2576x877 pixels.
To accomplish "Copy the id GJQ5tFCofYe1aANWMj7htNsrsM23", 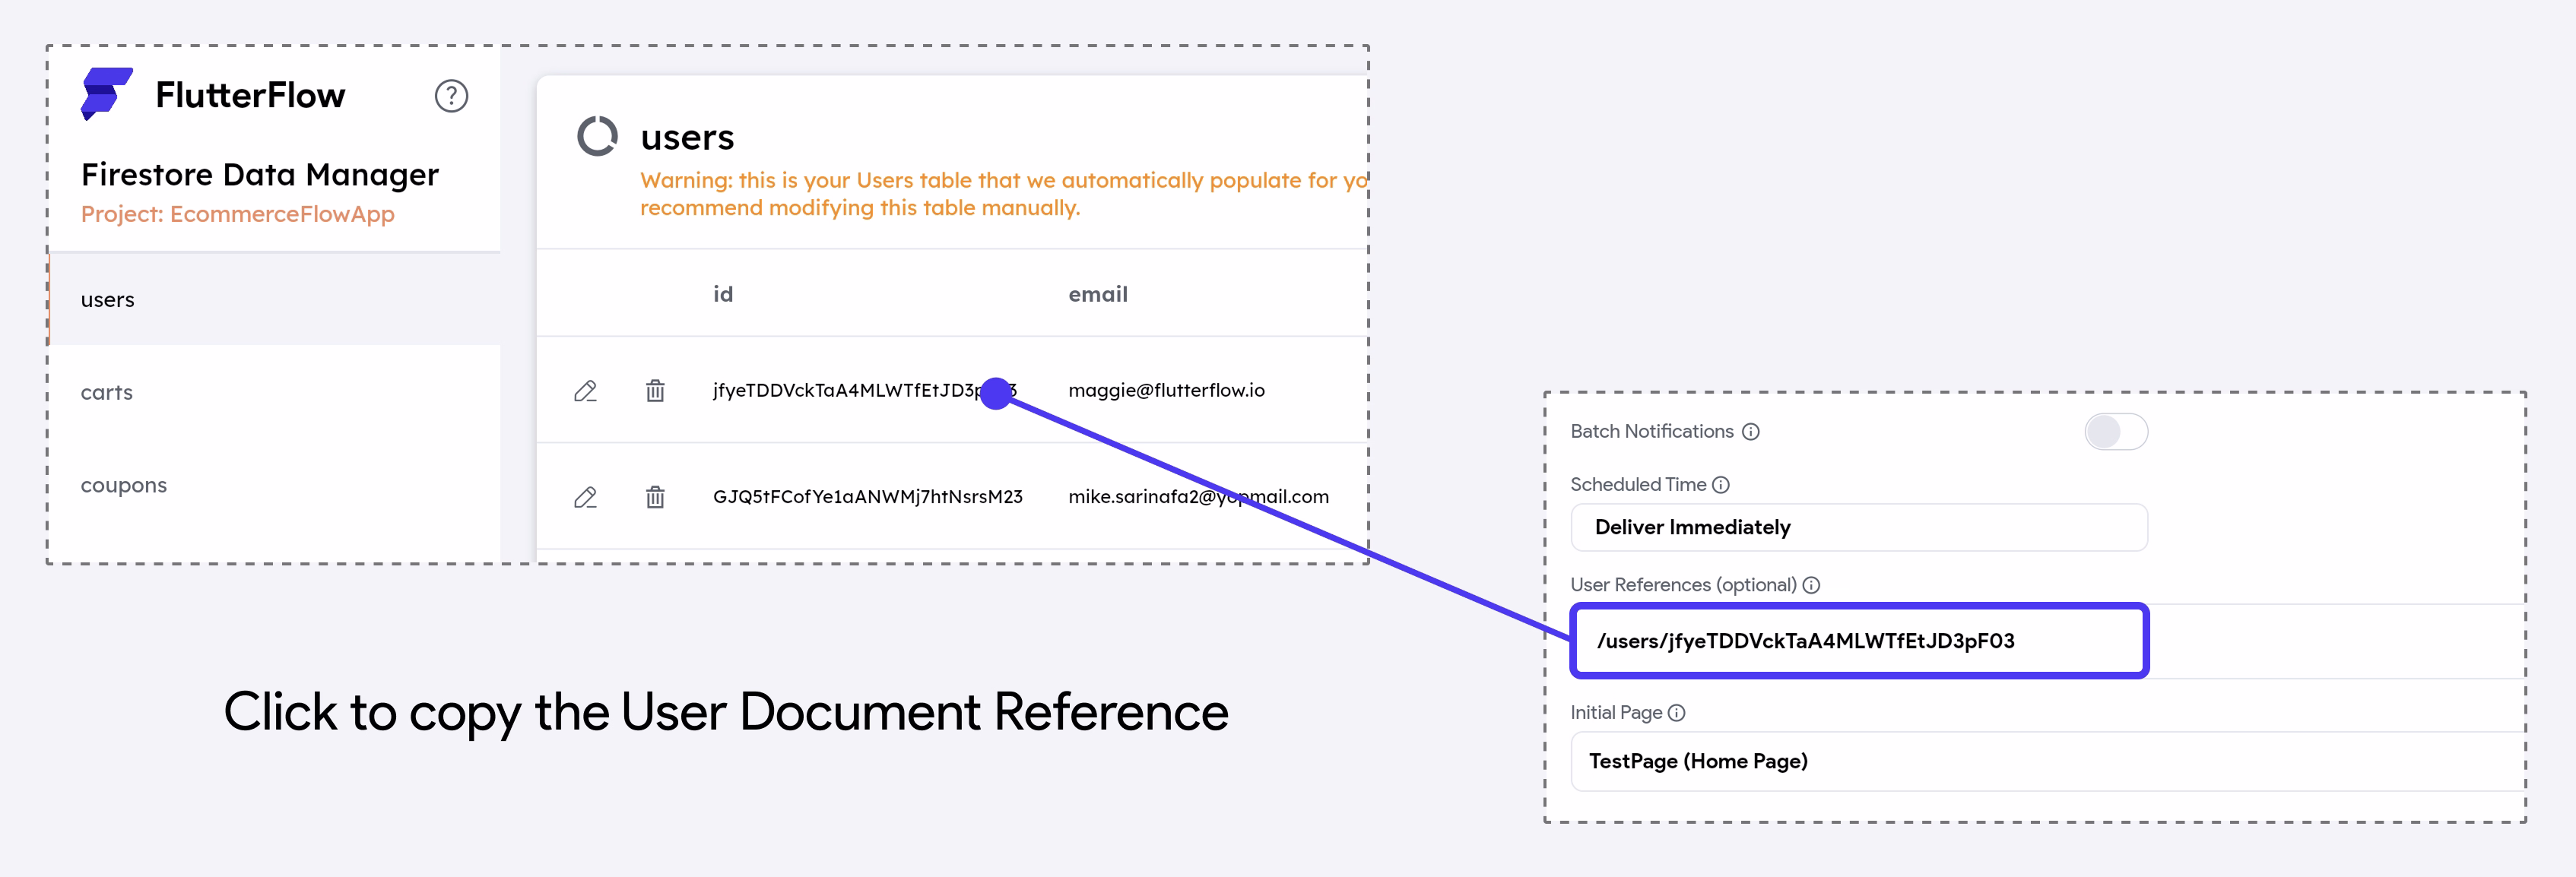I will [x=868, y=496].
